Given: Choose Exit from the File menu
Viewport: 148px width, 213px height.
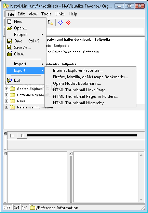Looking at the screenshot, I should pos(26,80).
